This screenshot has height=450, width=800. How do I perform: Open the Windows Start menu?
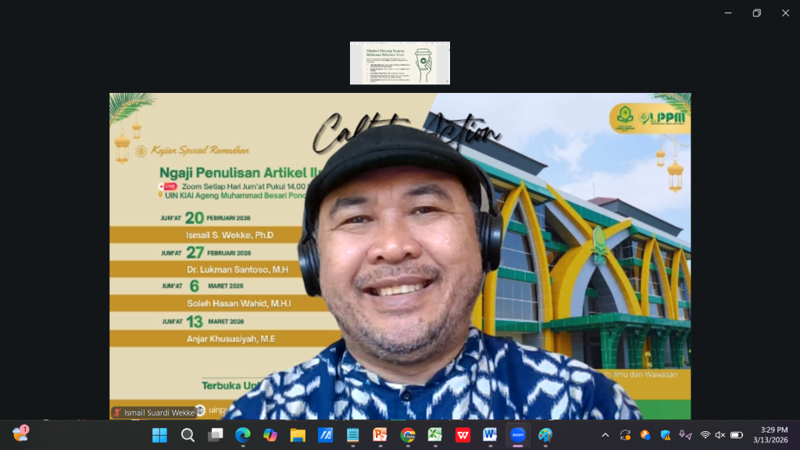click(160, 436)
